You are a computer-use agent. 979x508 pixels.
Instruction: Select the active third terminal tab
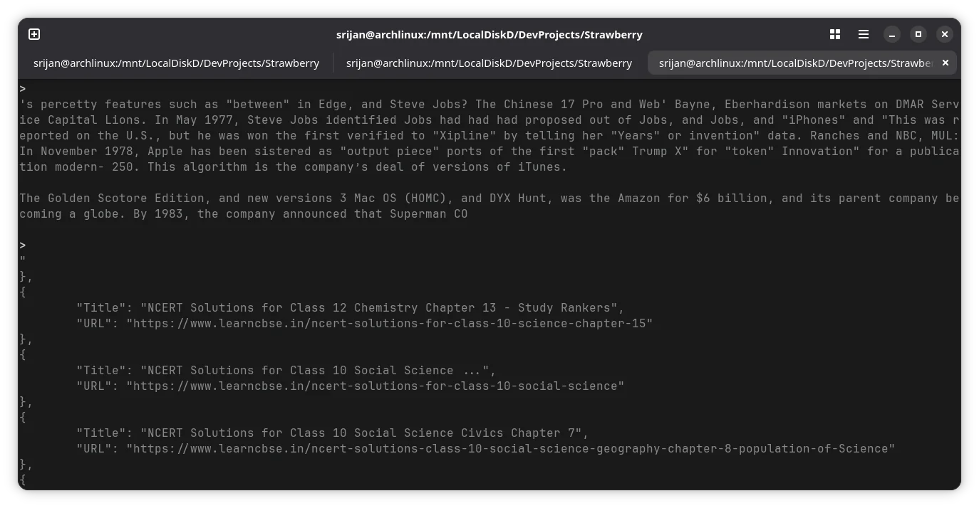click(794, 63)
